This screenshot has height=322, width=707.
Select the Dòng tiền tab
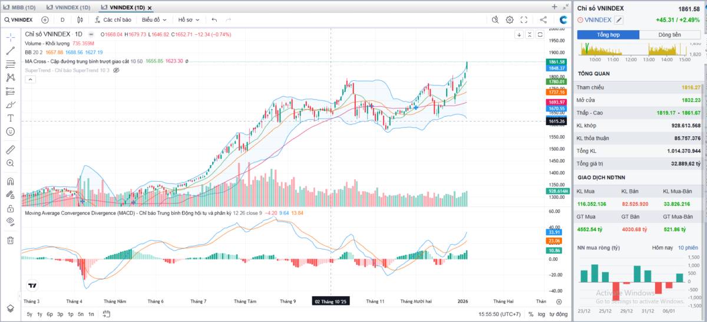coord(670,35)
